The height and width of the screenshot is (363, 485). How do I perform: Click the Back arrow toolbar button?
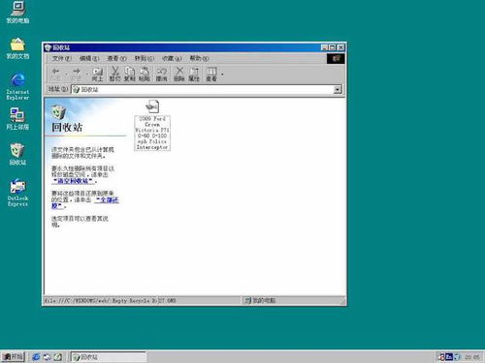56,75
